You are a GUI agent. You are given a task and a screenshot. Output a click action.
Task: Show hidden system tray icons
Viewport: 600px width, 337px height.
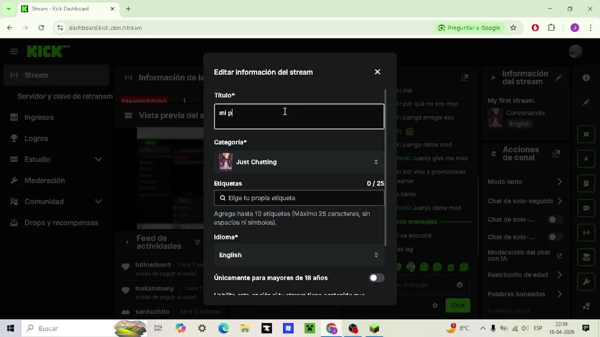[483, 329]
